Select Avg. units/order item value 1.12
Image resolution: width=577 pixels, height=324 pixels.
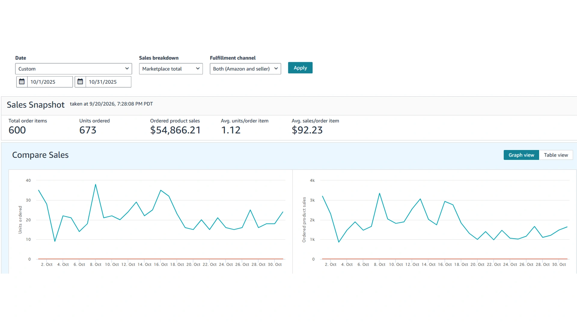click(231, 130)
